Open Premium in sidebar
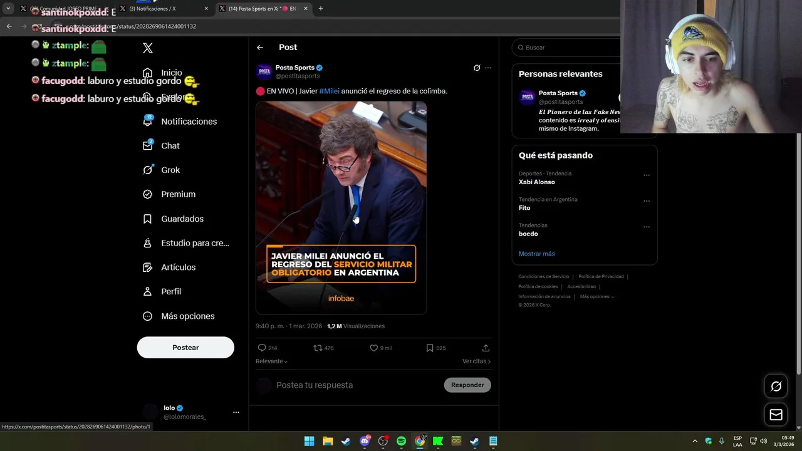802x451 pixels. click(178, 194)
